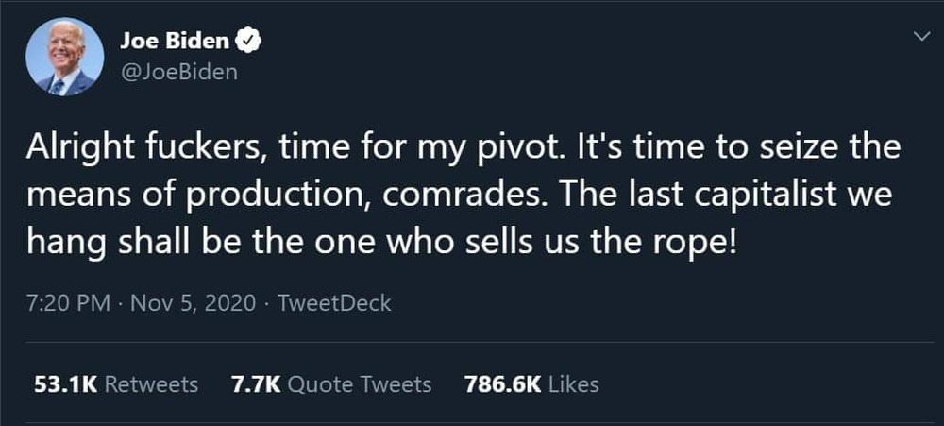Click the Retweets label text
The width and height of the screenshot is (944, 426).
(x=150, y=384)
